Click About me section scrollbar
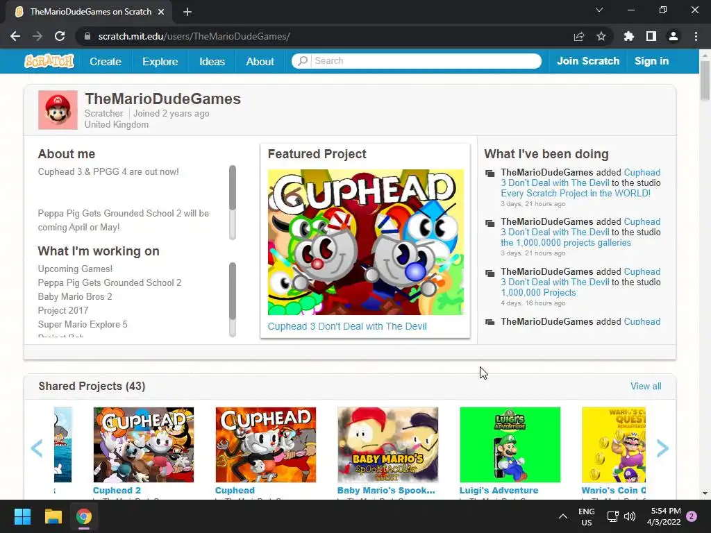The image size is (711, 533). point(233,202)
